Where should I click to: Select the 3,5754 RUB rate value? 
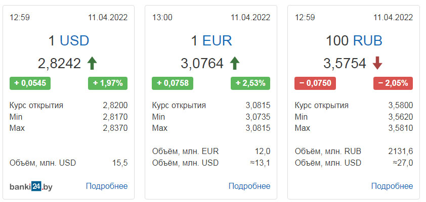coord(345,64)
